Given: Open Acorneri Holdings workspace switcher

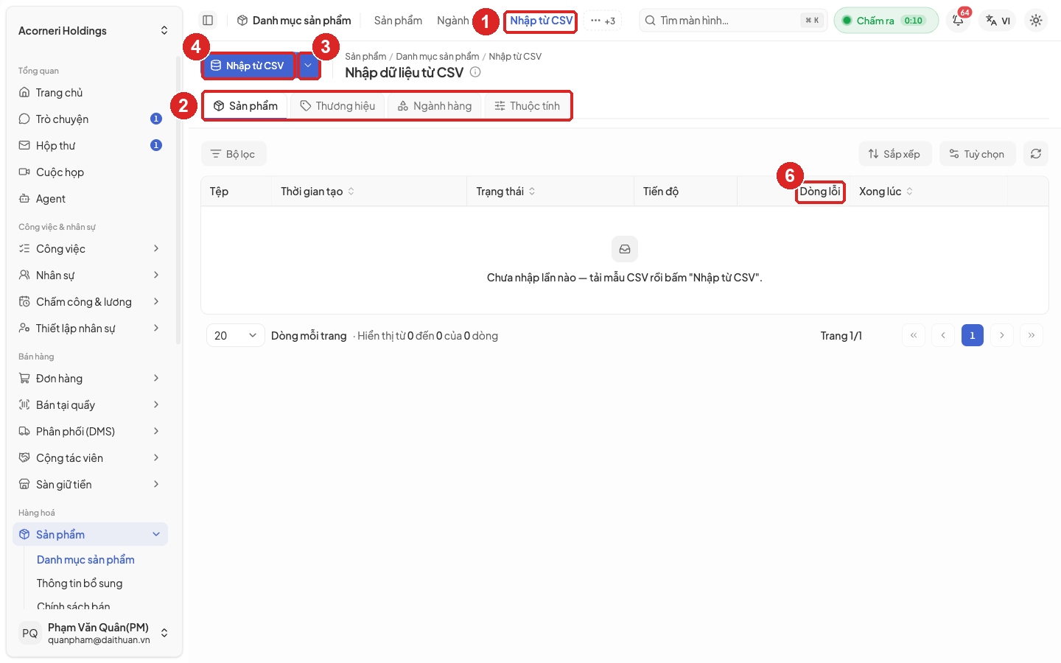Looking at the screenshot, I should click(93, 31).
